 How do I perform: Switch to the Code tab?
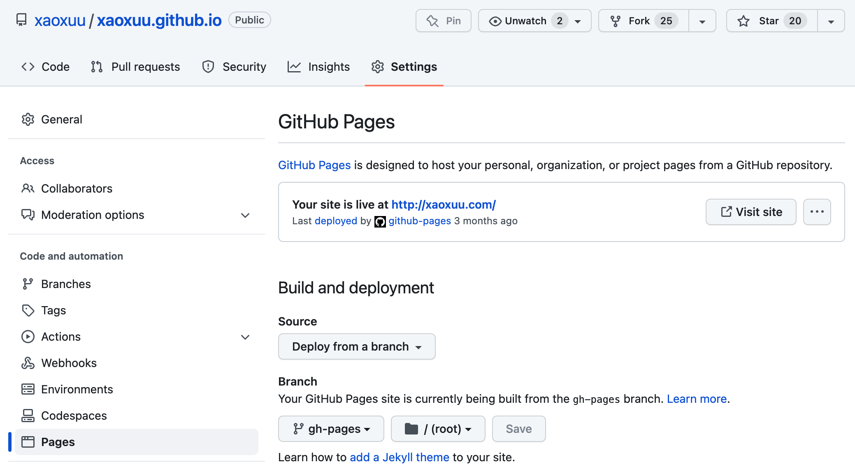(45, 67)
